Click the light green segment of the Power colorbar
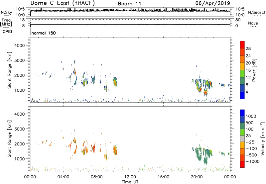The image size is (266, 184). click(242, 73)
